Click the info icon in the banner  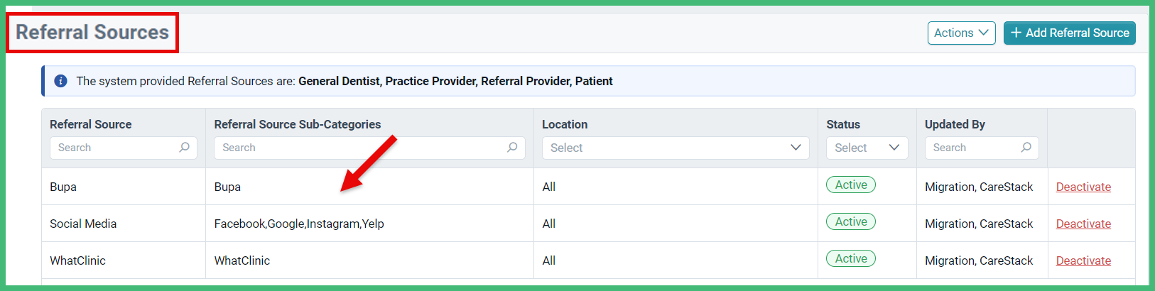[61, 81]
